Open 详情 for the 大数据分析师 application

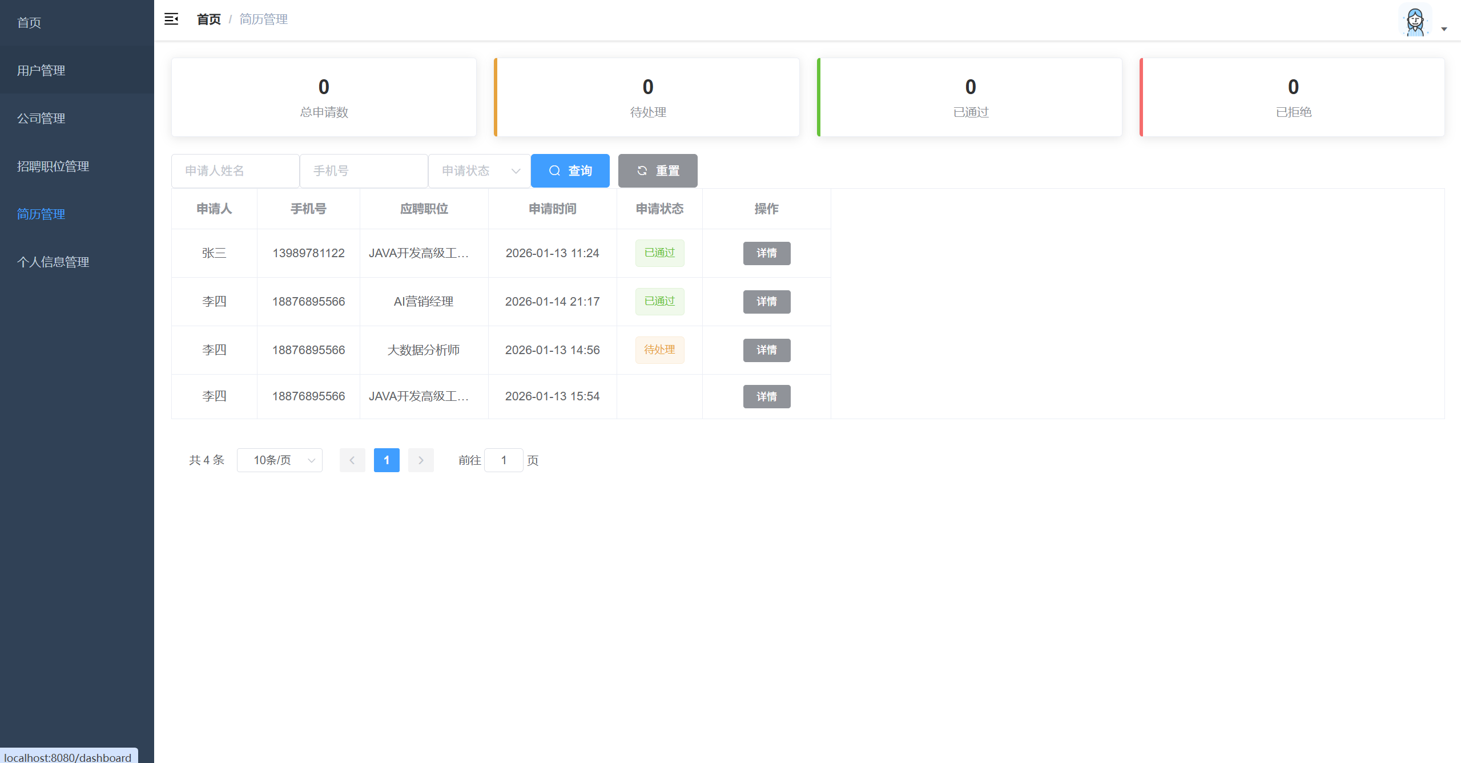tap(766, 350)
